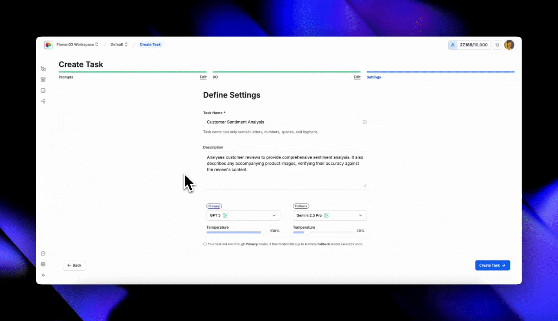Click the Fallback badge label
Image resolution: width=558 pixels, height=321 pixels.
point(301,206)
